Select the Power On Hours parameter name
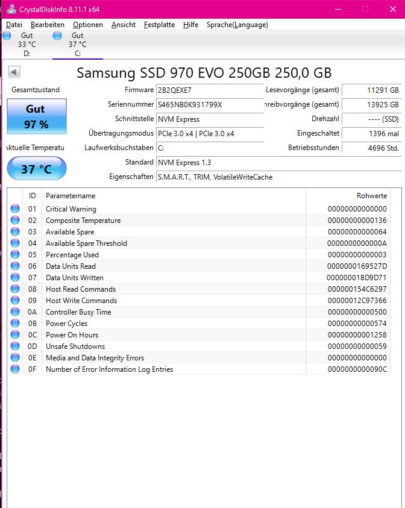Screen dimensions: 405x508 (x=72, y=334)
